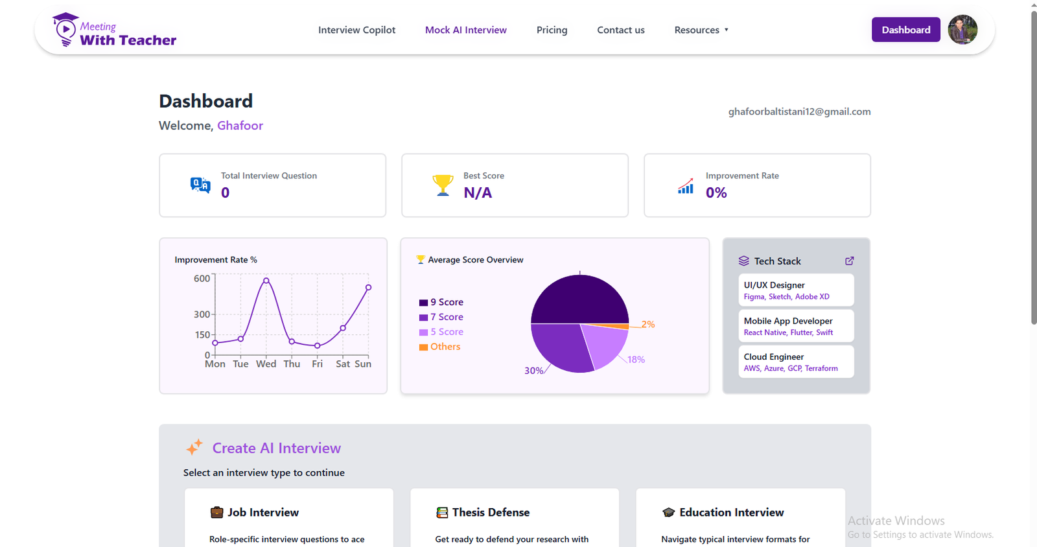
Task: Toggle the Others orange legend swatch
Action: point(423,347)
